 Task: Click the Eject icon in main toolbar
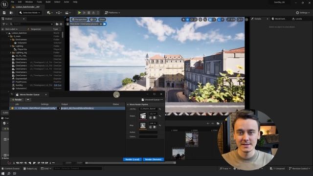pos(93,13)
